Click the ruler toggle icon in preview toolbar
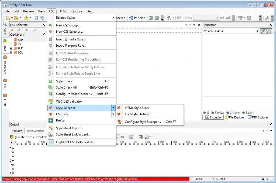Viewport: 276px width, 183px height. coord(141,137)
